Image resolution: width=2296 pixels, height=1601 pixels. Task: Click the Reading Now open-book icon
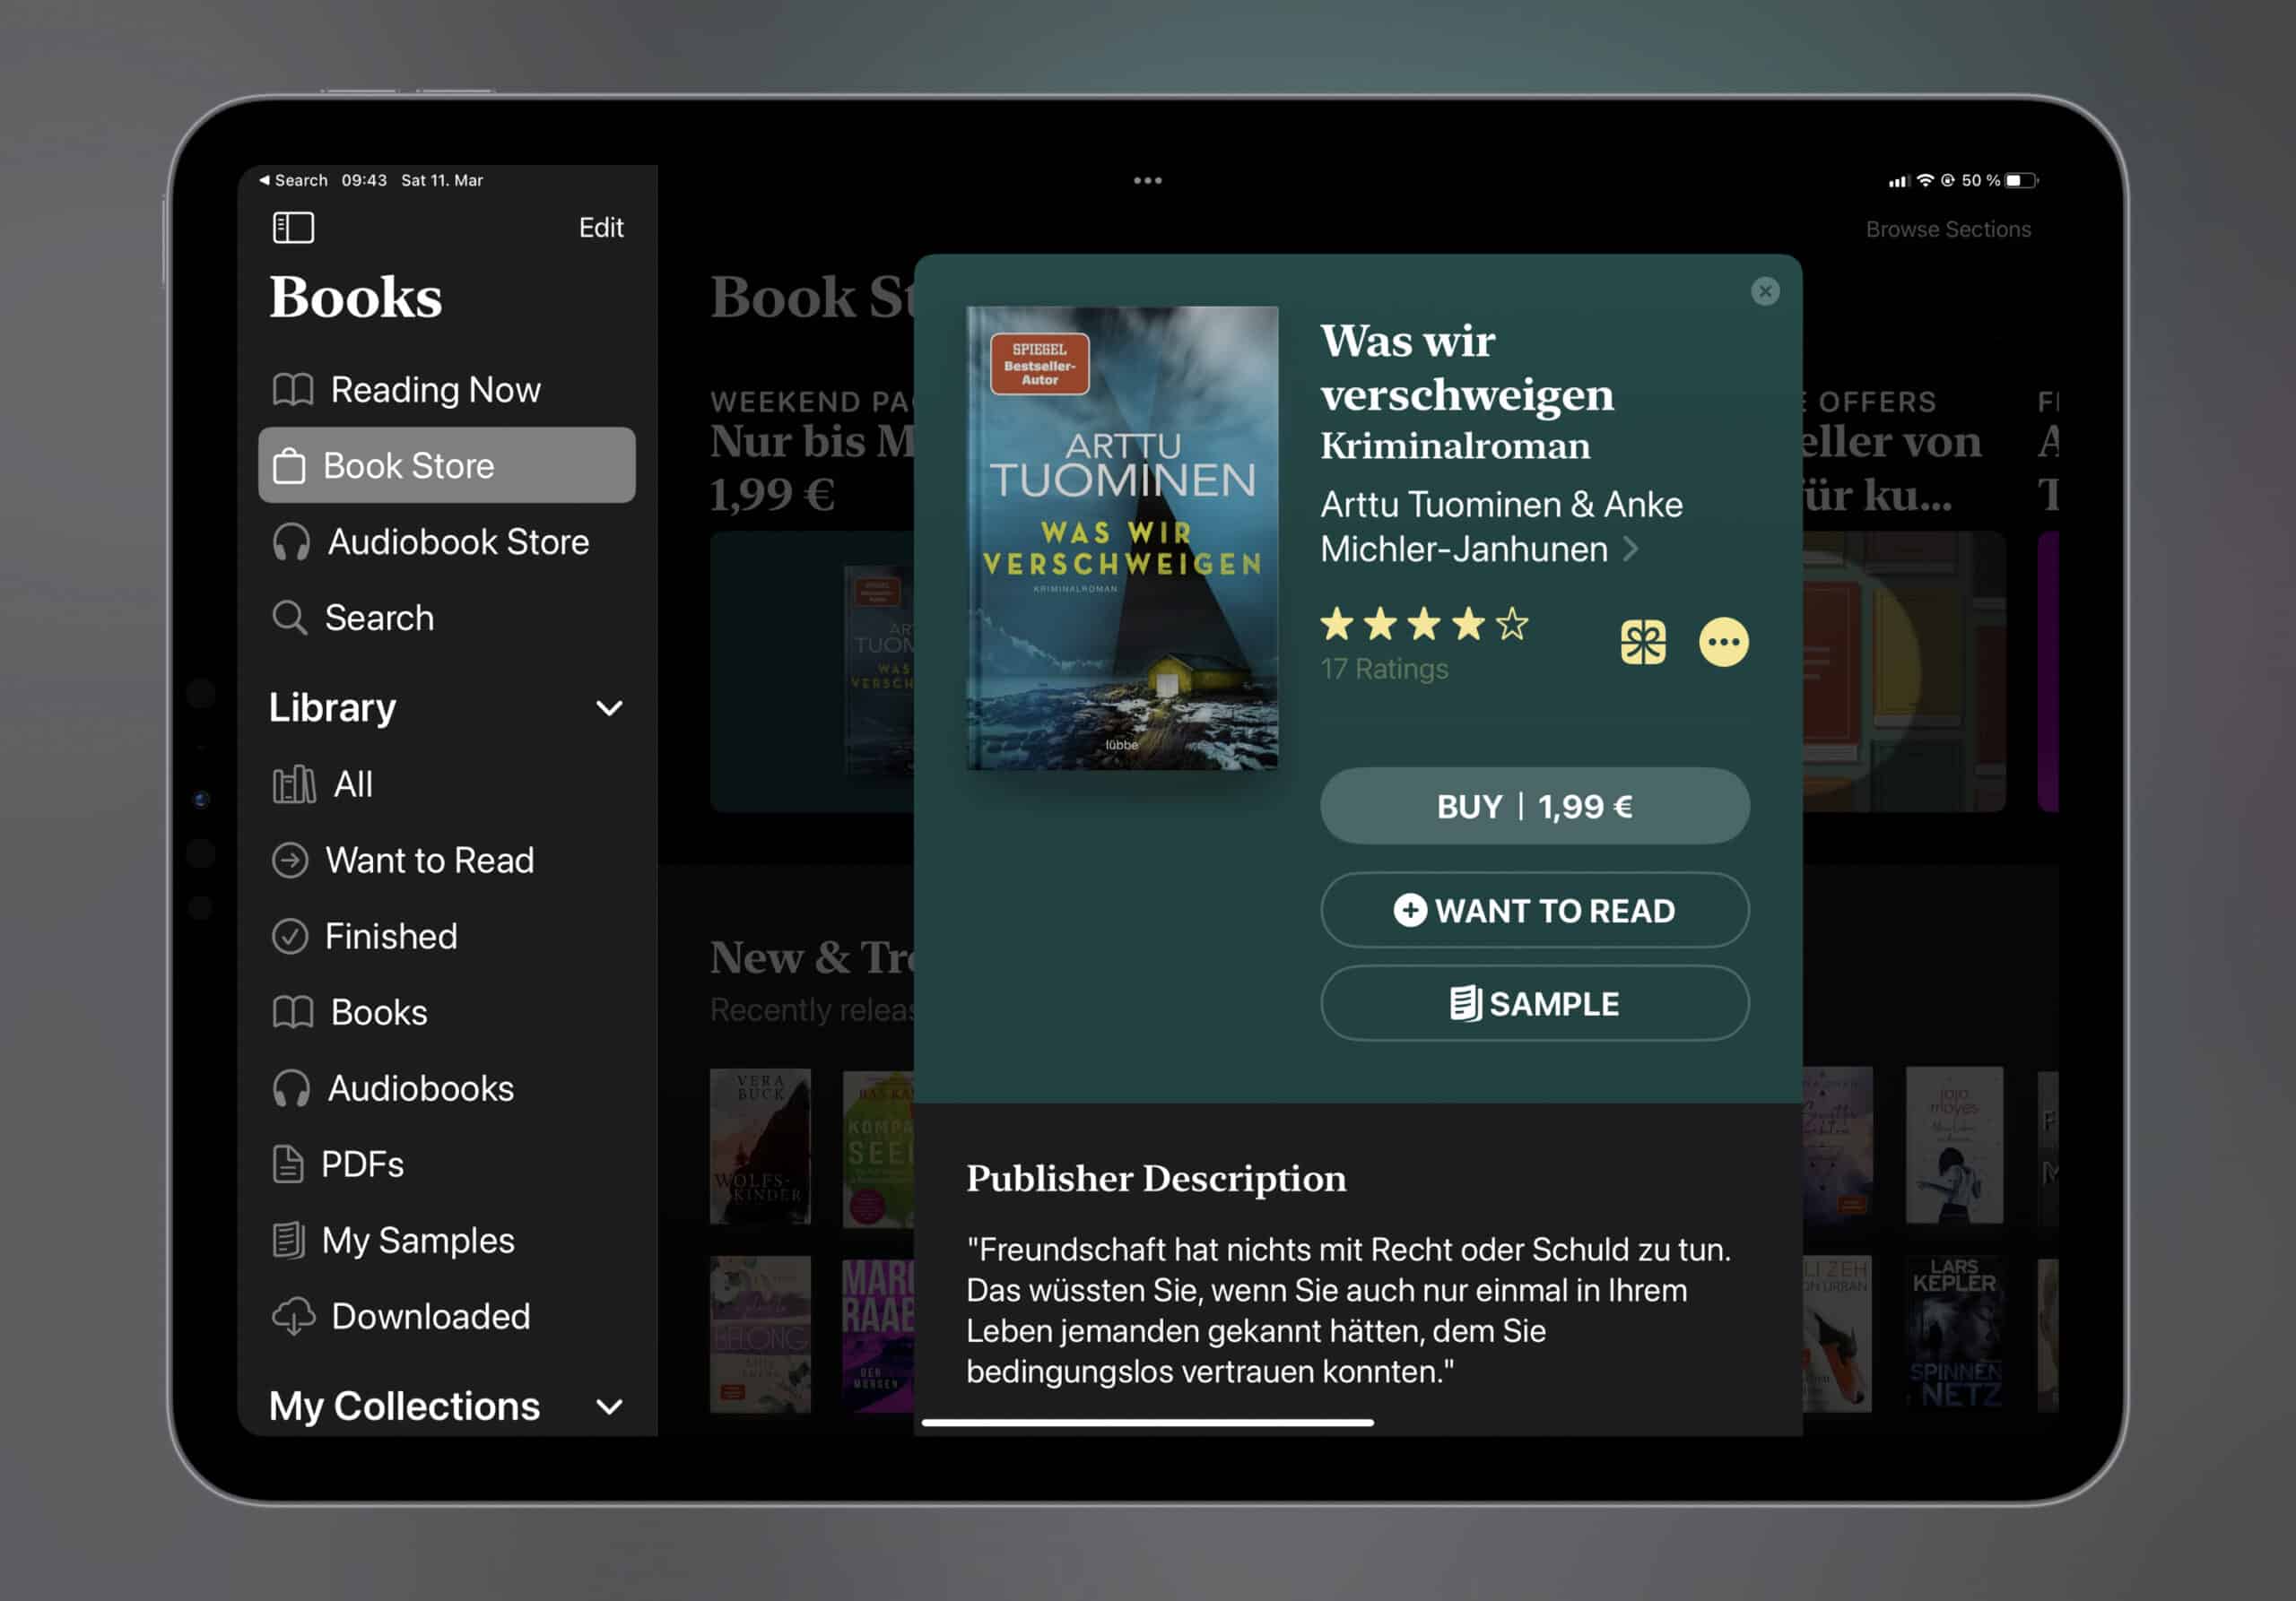pos(293,390)
